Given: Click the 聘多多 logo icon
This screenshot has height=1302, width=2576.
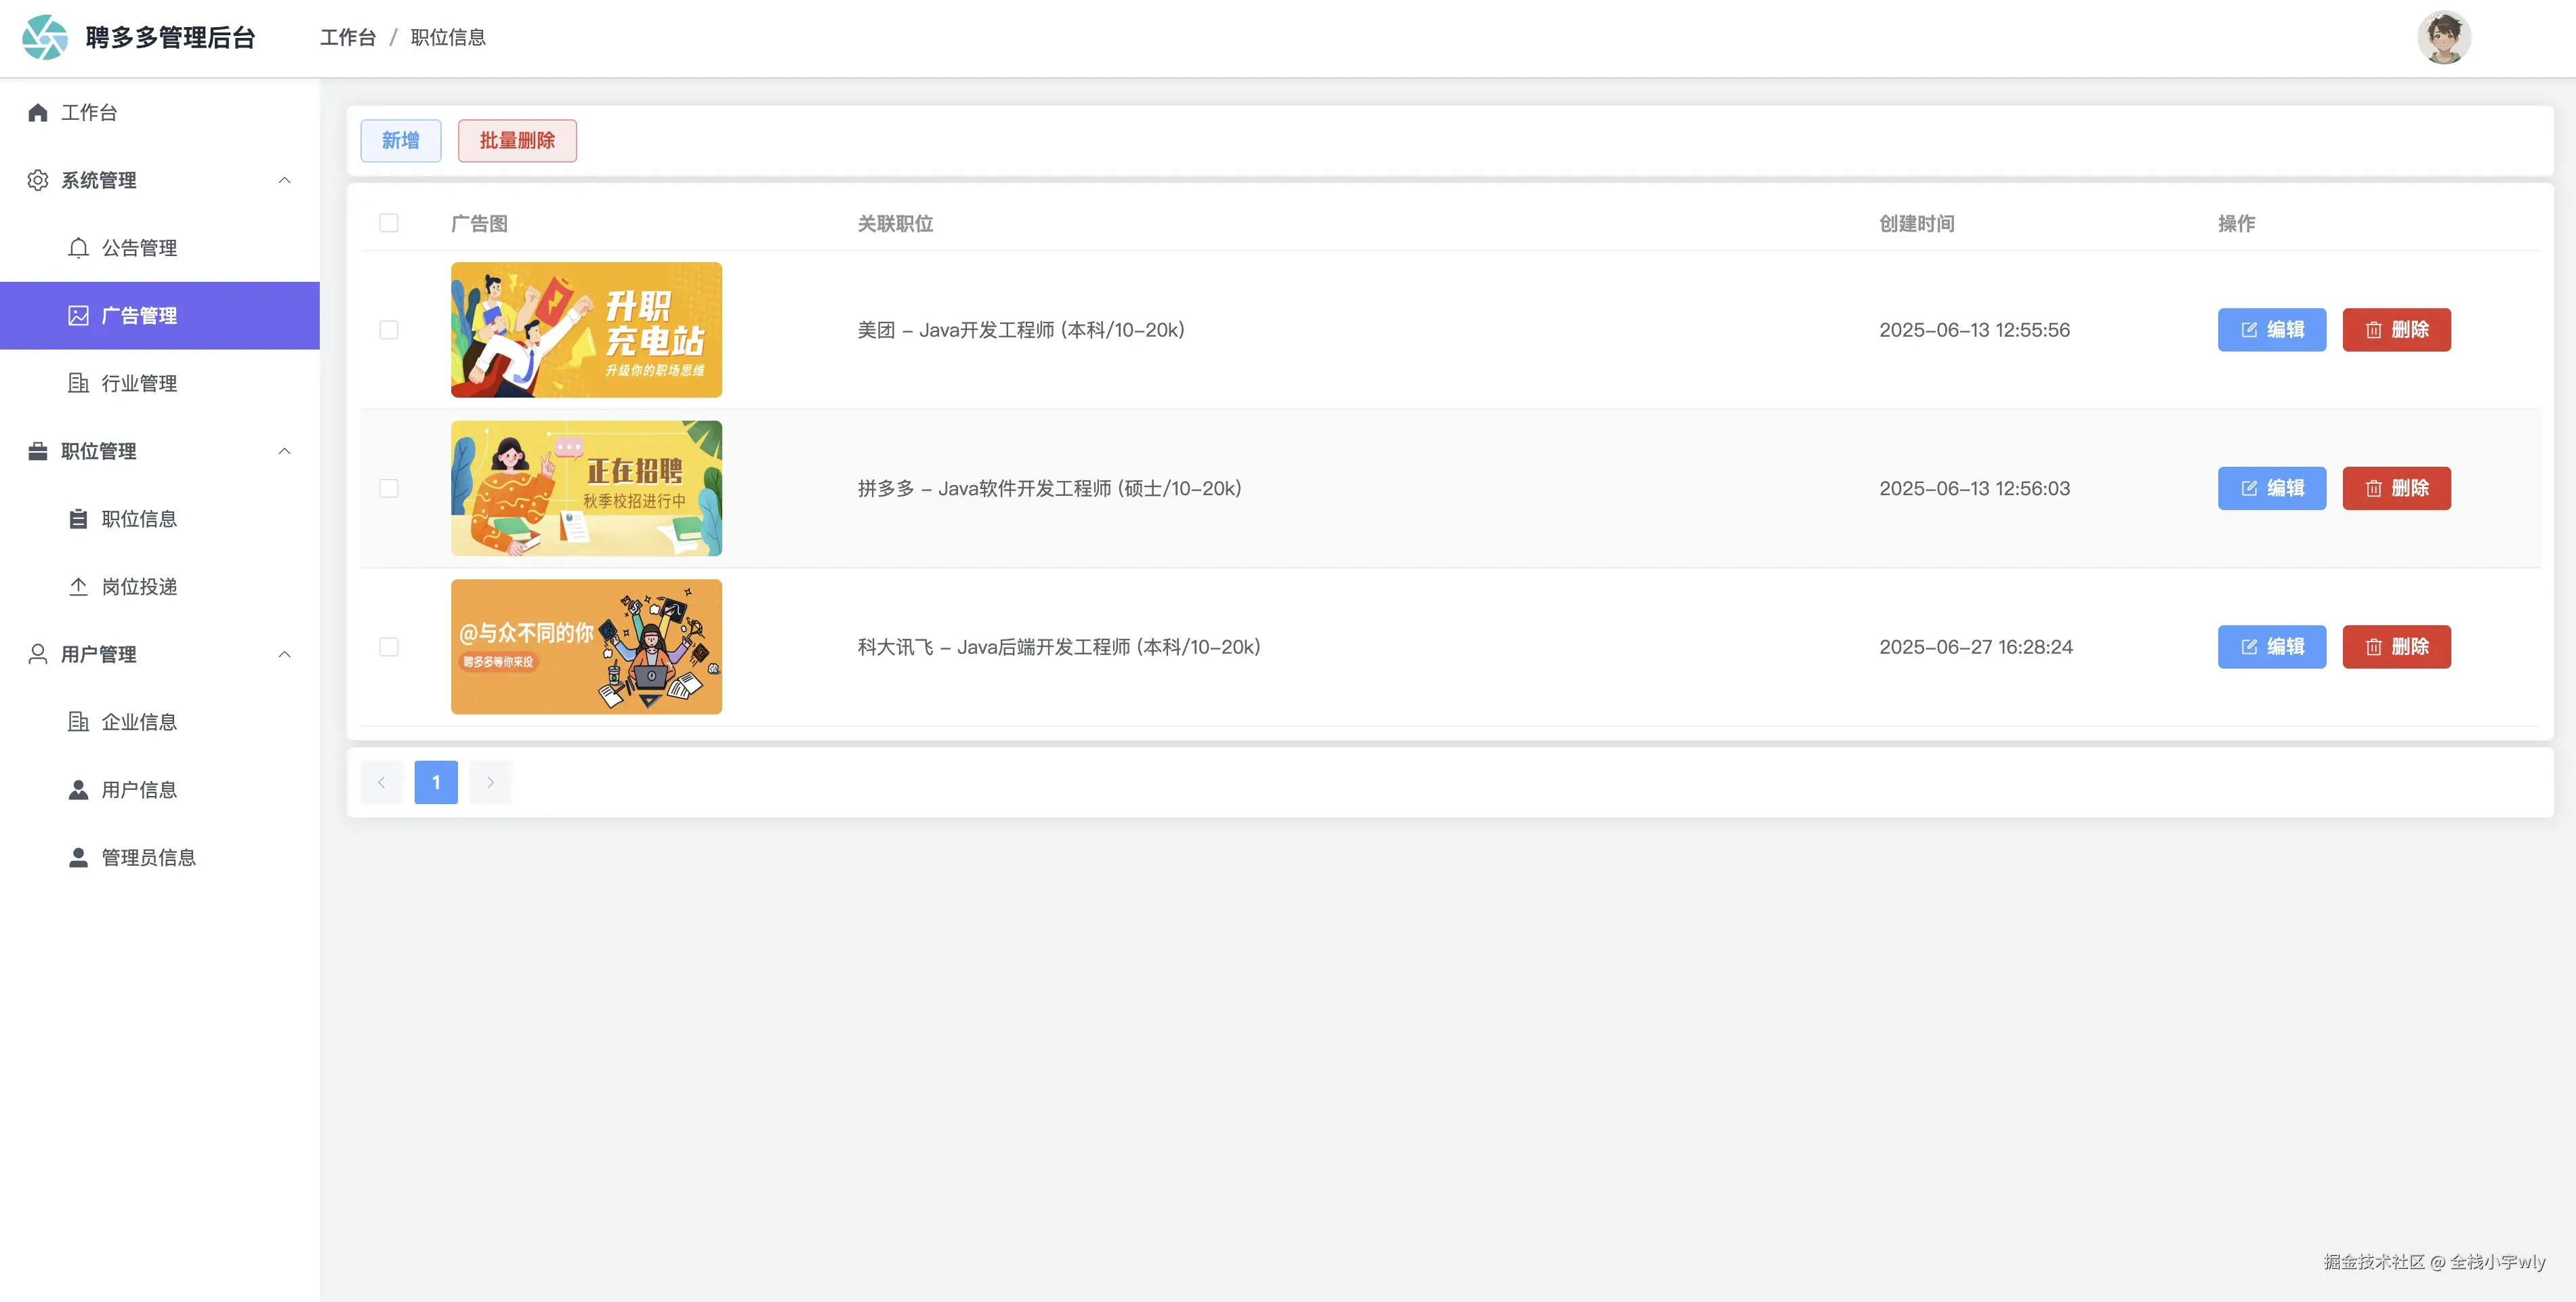Looking at the screenshot, I should (x=45, y=38).
